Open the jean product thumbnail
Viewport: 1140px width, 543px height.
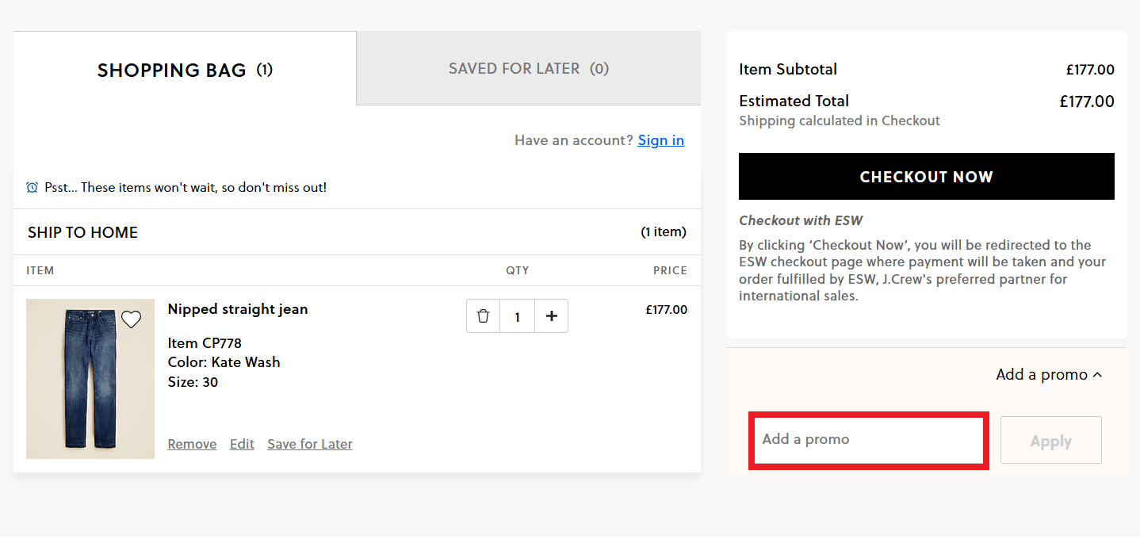[90, 378]
